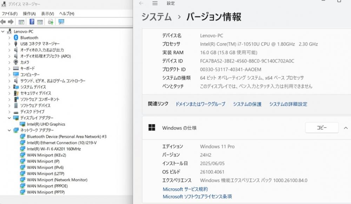Viewport: 351px width, 204px height.
Task: Click the コピー button for Windows の仕様
Action: (x=322, y=128)
